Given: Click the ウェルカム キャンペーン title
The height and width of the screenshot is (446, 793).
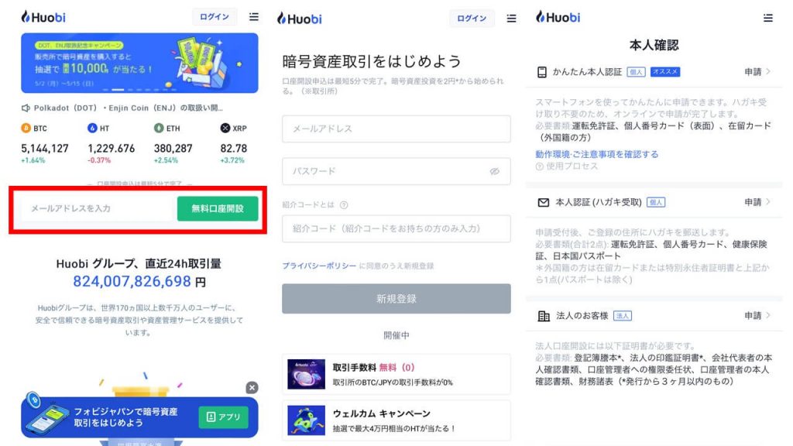Looking at the screenshot, I should (381, 413).
